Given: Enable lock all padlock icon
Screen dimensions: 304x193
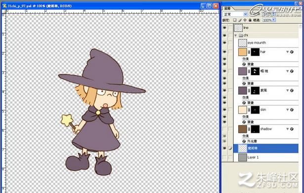Looking at the screenshot, I should (x=250, y=20).
